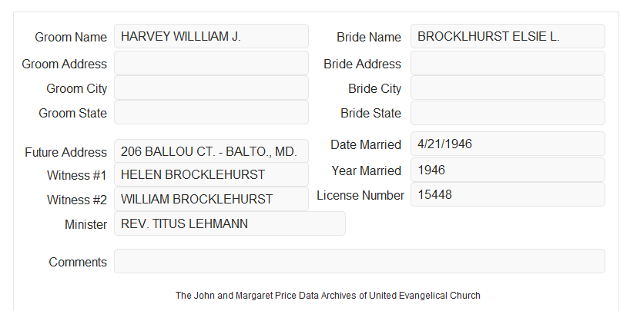This screenshot has height=311, width=620.
Task: Click the License Number label
Action: click(x=360, y=196)
